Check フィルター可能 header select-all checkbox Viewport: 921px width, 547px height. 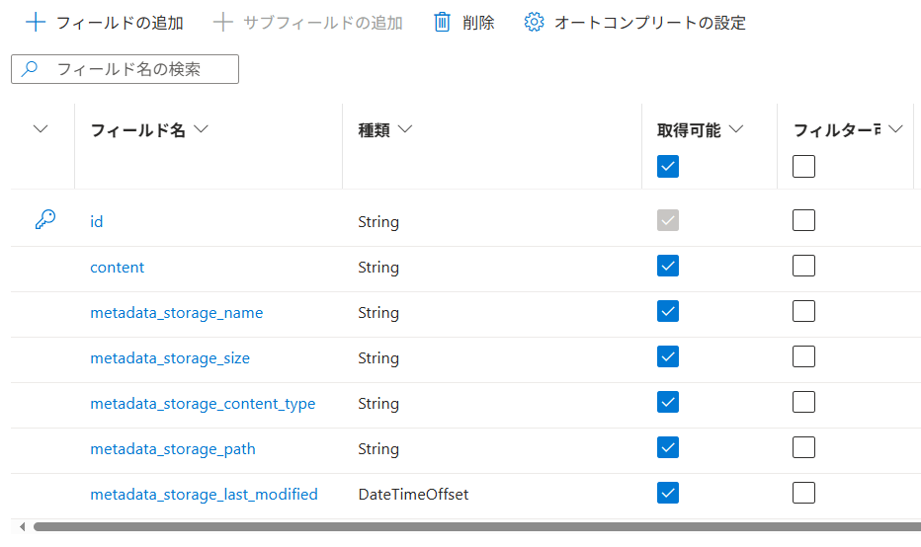point(803,166)
